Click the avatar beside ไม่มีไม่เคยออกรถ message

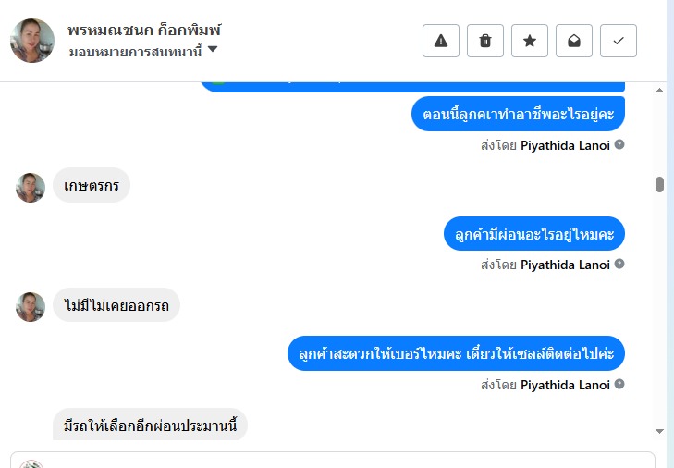point(31,306)
